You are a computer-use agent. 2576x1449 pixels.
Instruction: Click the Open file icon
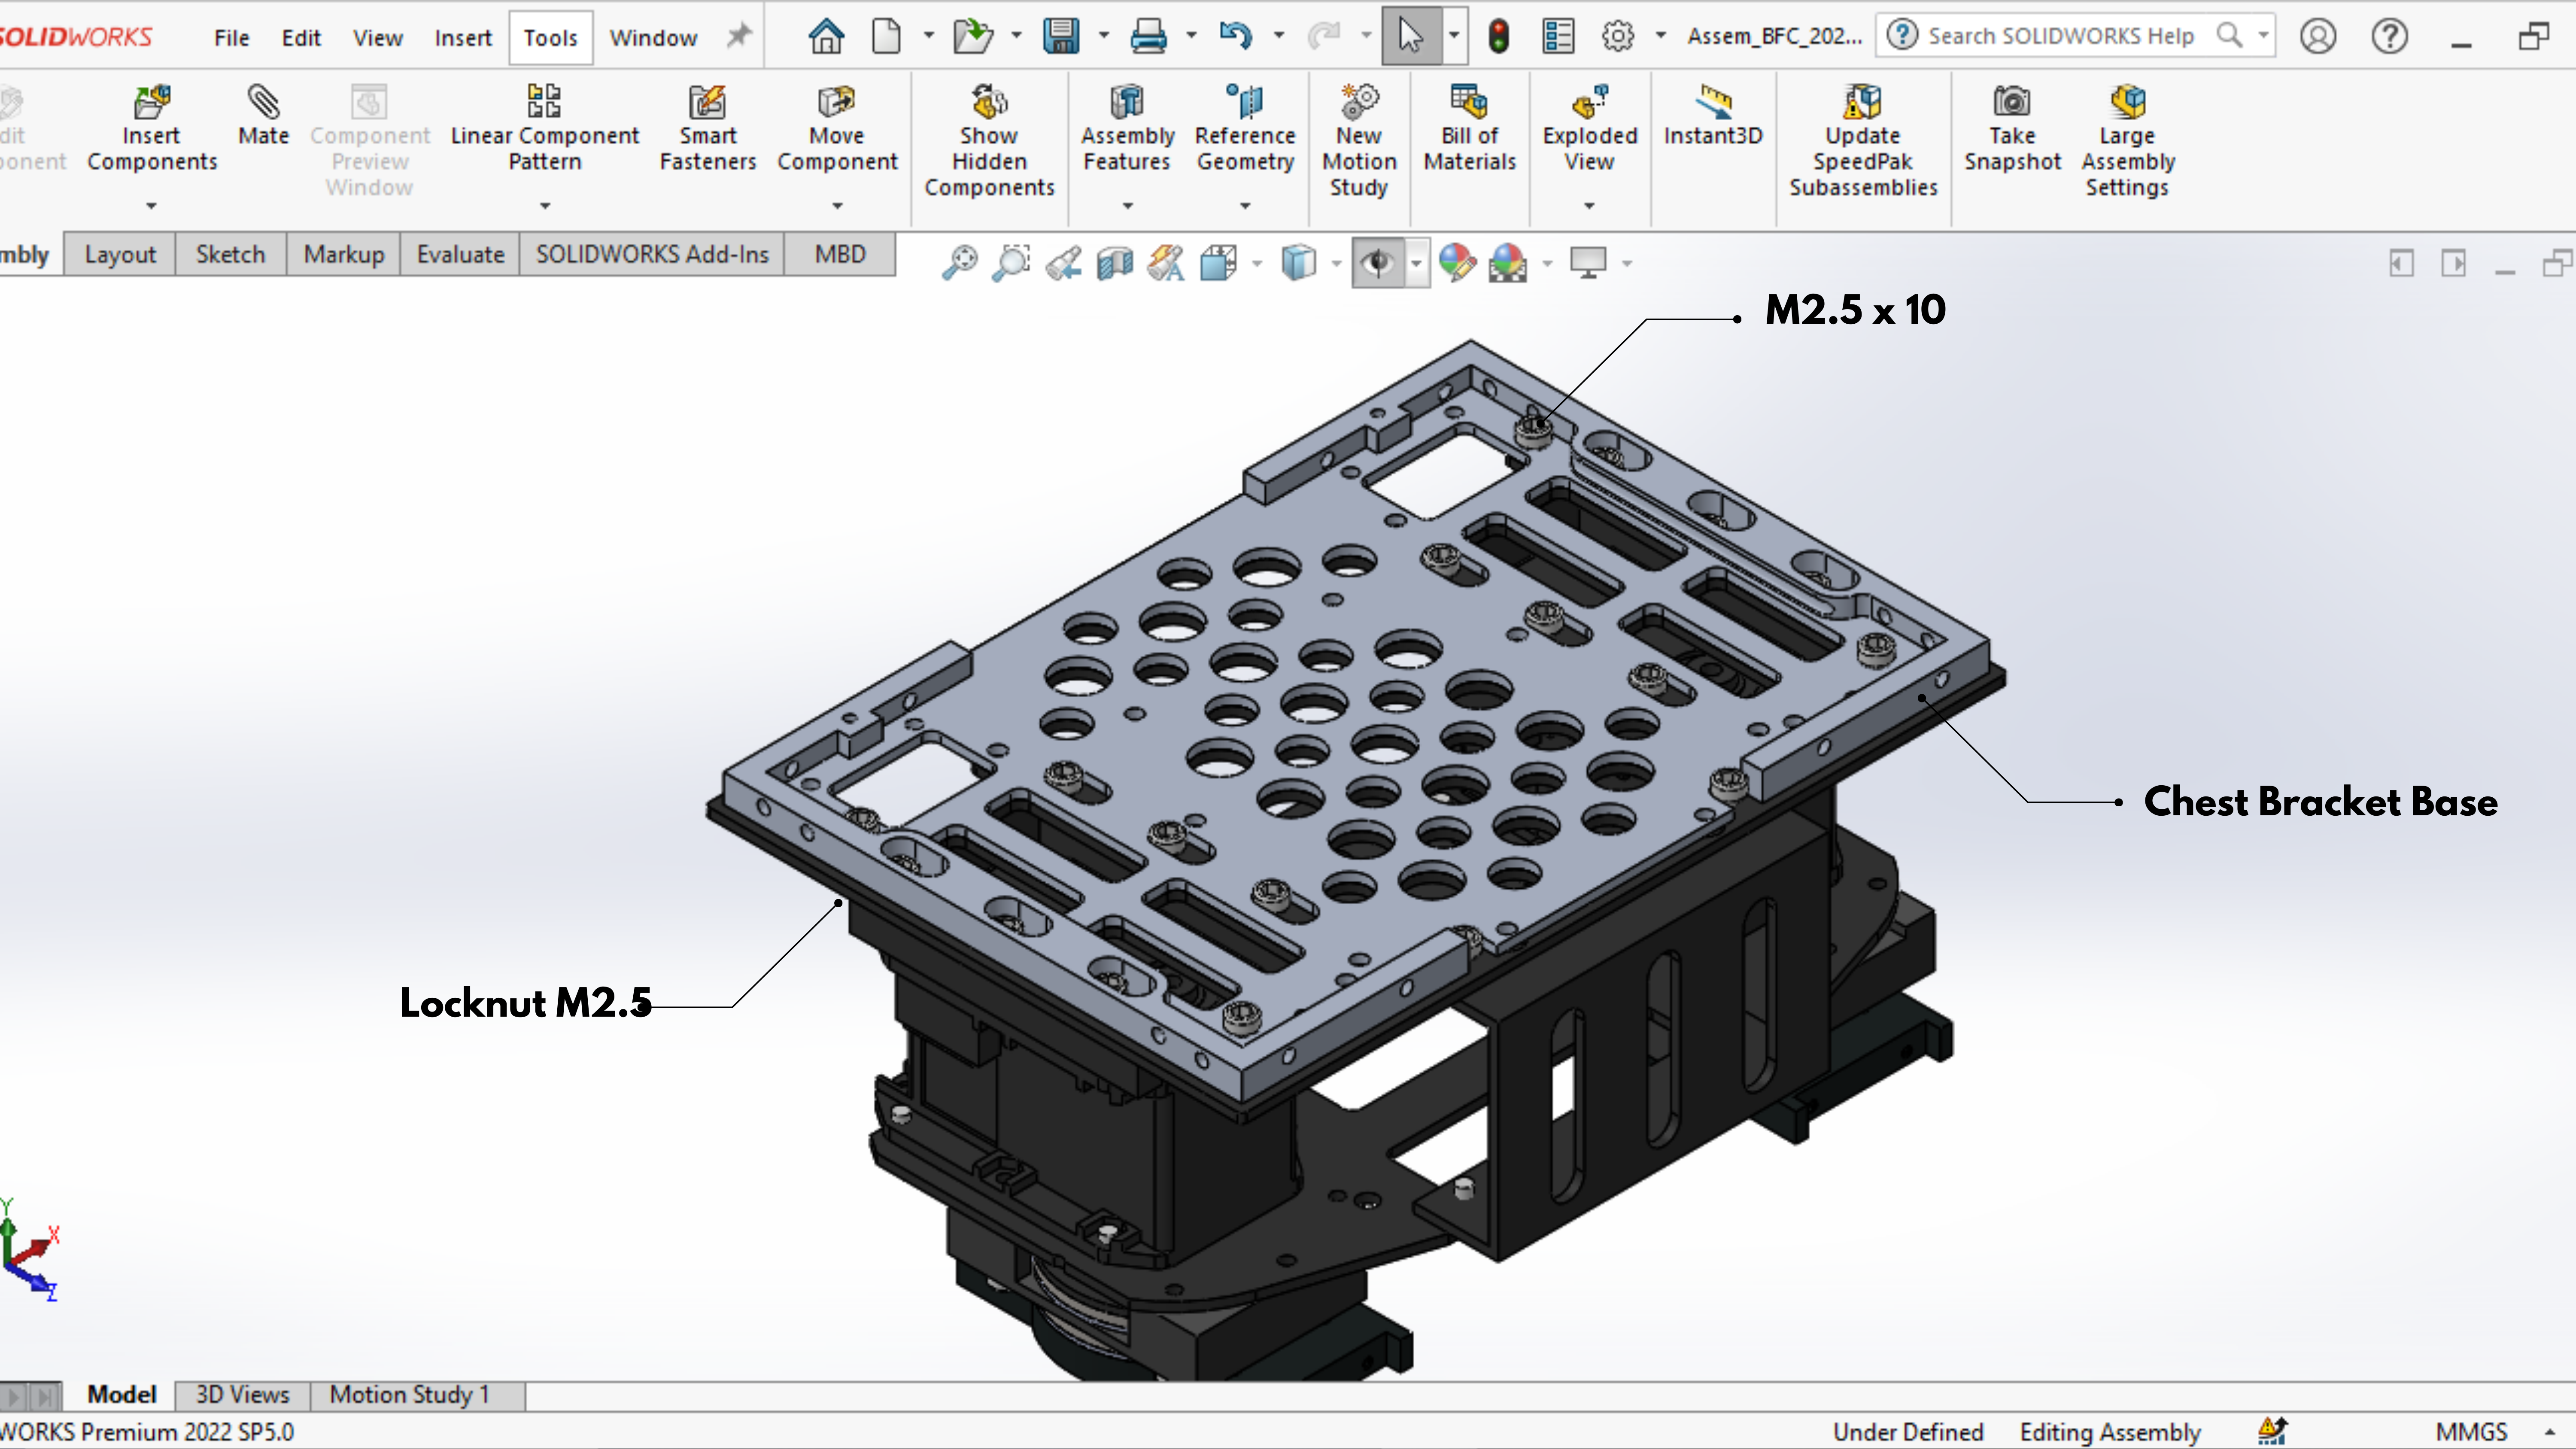(x=972, y=37)
